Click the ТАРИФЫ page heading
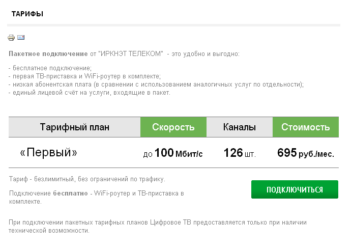The height and width of the screenshot is (250, 352). [27, 14]
